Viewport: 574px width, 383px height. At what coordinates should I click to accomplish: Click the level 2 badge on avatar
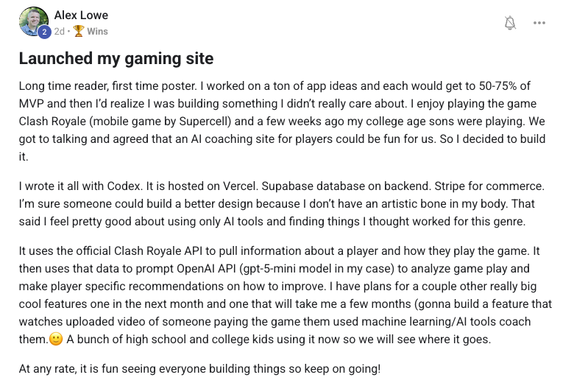click(x=43, y=32)
